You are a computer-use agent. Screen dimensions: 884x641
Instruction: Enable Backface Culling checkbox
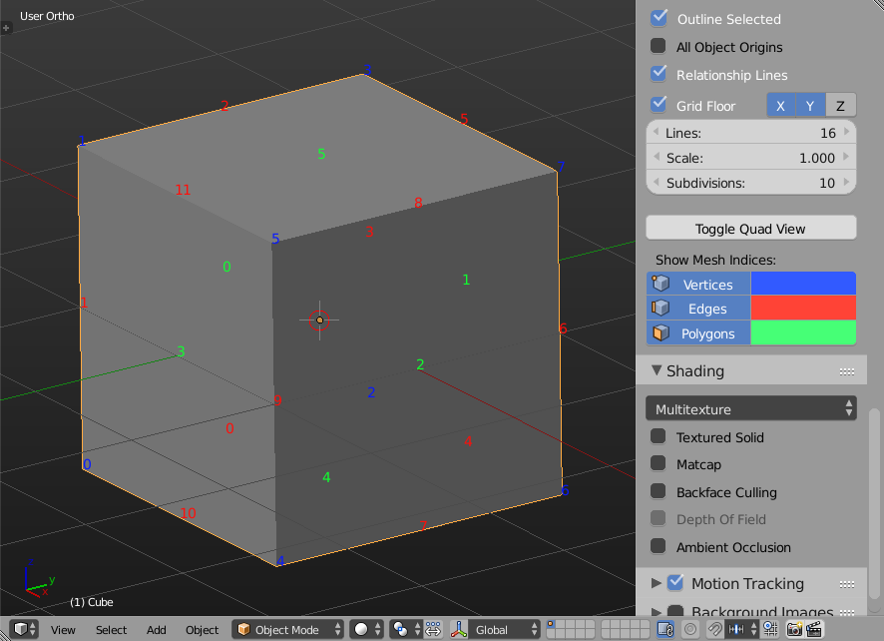point(658,491)
